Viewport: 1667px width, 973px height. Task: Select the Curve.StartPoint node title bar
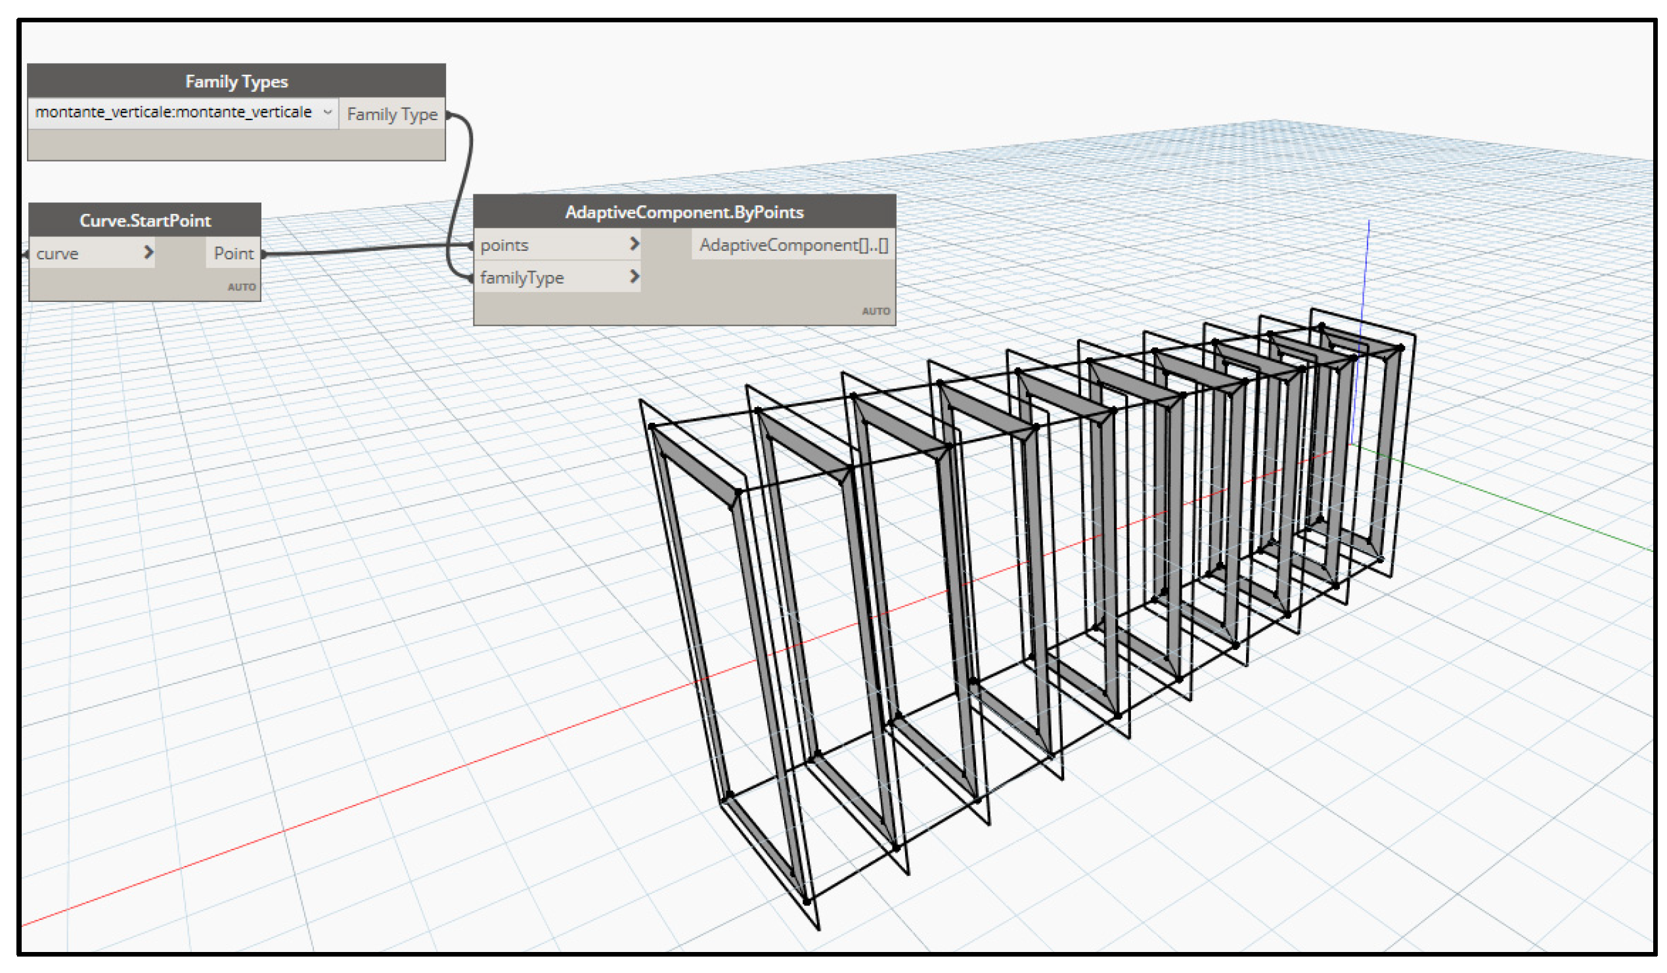[145, 220]
